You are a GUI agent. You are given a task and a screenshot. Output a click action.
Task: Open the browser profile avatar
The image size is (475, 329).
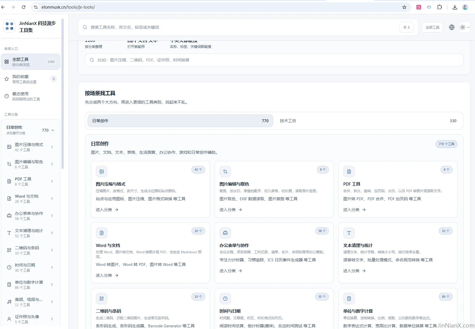[465, 7]
